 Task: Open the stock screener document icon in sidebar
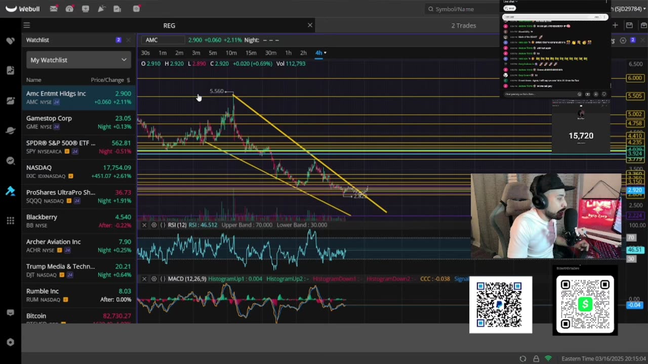pos(10,70)
